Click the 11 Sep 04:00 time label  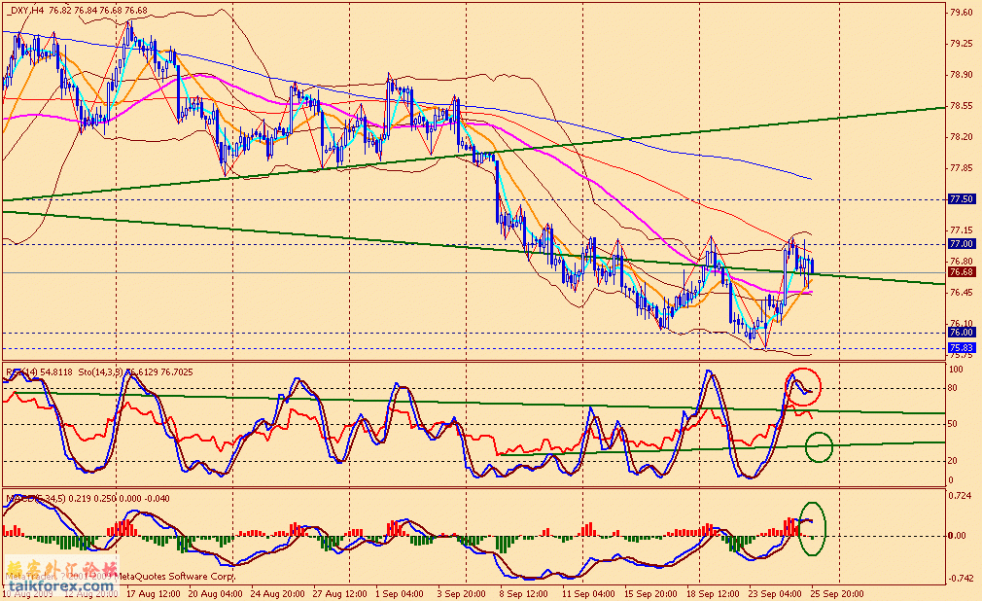pyautogui.click(x=588, y=593)
